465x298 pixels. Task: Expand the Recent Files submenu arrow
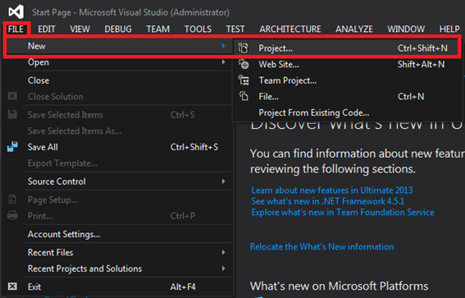[x=223, y=252]
